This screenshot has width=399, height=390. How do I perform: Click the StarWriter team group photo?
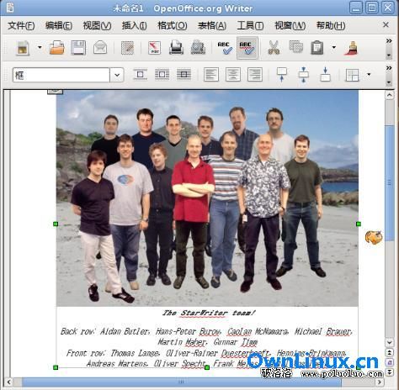point(207,198)
